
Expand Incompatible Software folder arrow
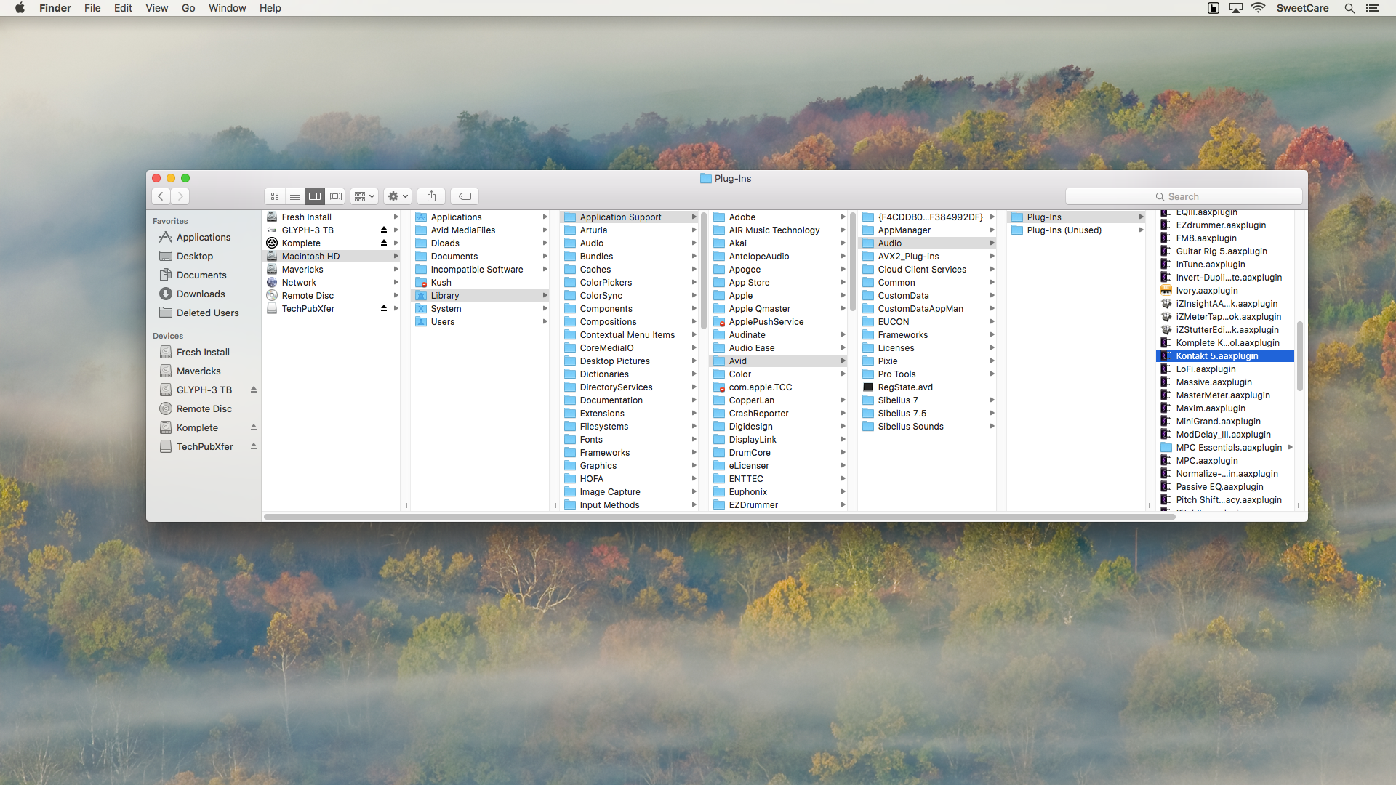(545, 270)
